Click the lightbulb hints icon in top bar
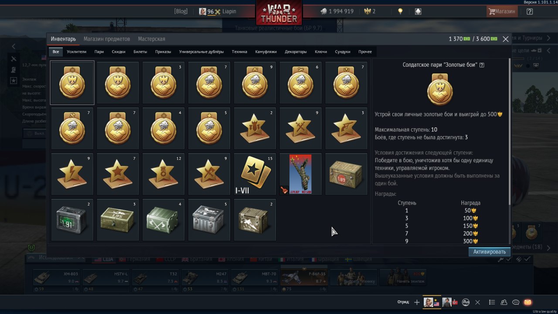Image resolution: width=558 pixels, height=314 pixels. (x=400, y=12)
